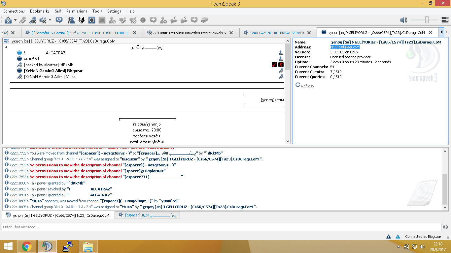Close the Scornful GaminG server tab
Screen dimensions: 451x253
pos(135,33)
